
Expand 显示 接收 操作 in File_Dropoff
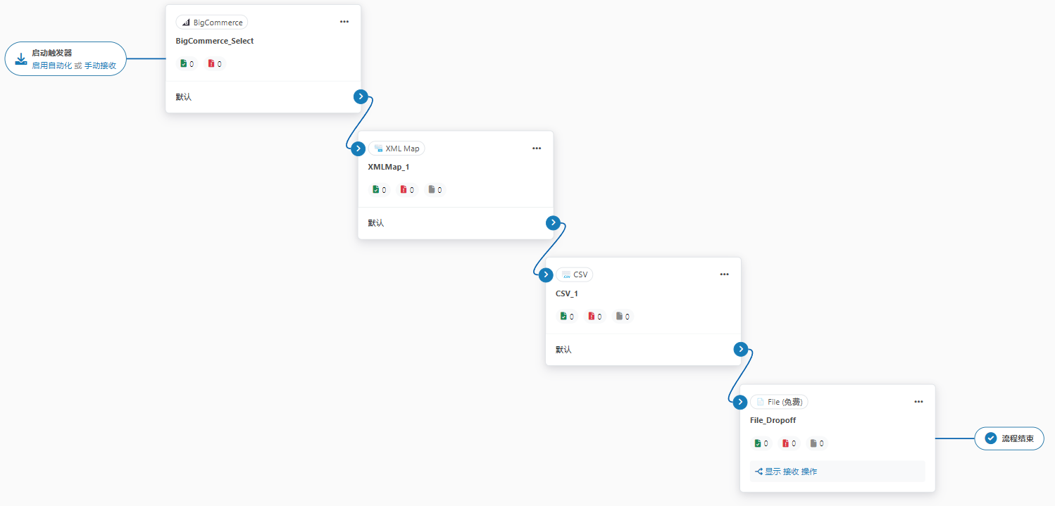point(786,472)
